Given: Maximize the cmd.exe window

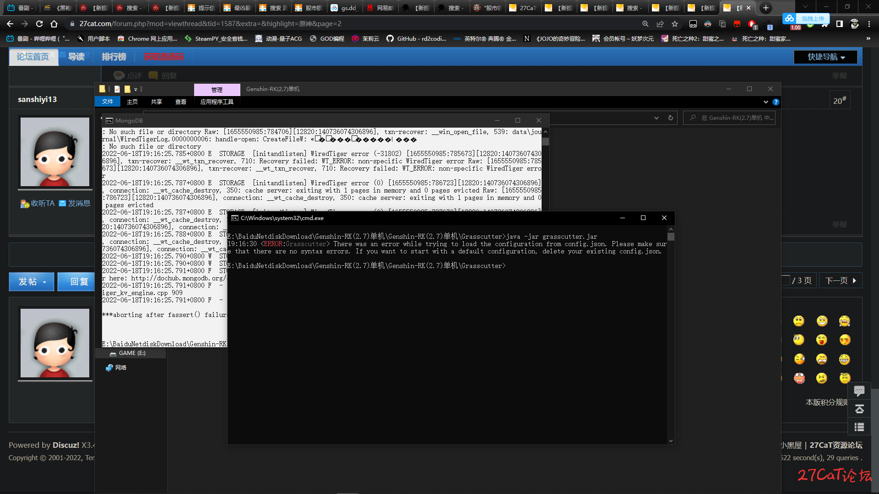Looking at the screenshot, I should point(643,218).
